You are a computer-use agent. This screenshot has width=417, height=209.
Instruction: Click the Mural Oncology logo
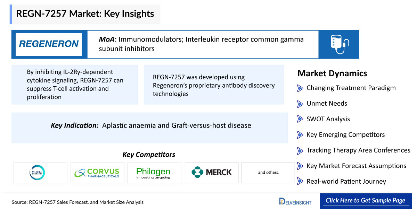37,173
